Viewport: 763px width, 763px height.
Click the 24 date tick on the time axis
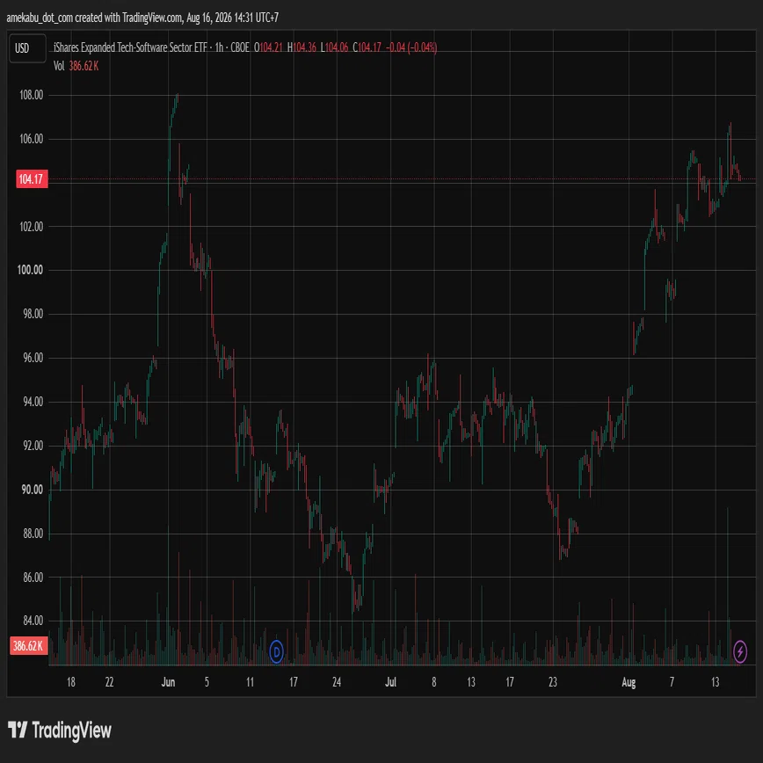tap(337, 682)
